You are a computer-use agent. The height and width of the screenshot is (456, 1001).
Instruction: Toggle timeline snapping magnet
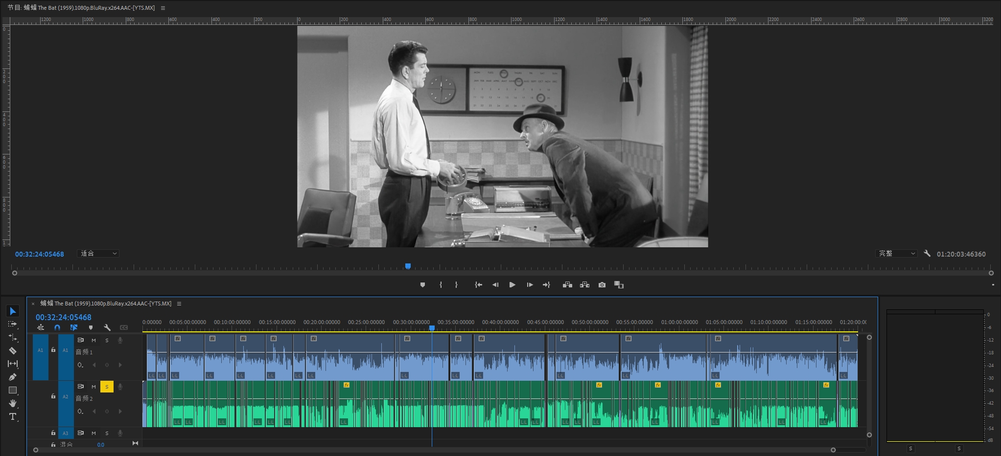(57, 327)
